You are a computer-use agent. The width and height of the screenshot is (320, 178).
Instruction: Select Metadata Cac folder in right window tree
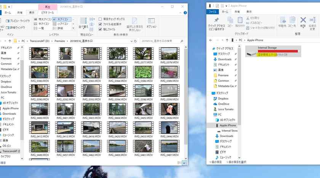point(226,86)
